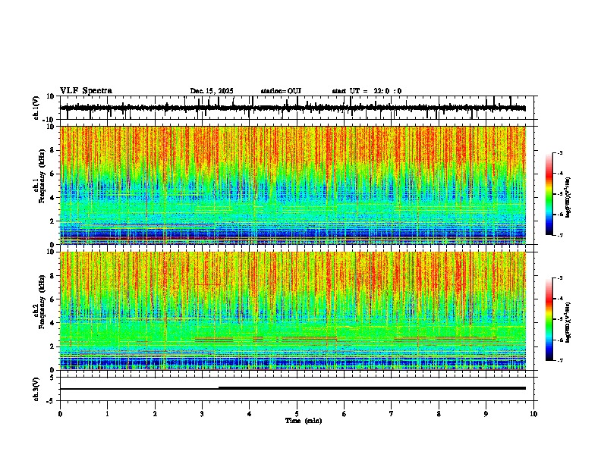This screenshot has height=464, width=601.
Task: Click tick label 0 on the Time axis
Action: pyautogui.click(x=60, y=414)
